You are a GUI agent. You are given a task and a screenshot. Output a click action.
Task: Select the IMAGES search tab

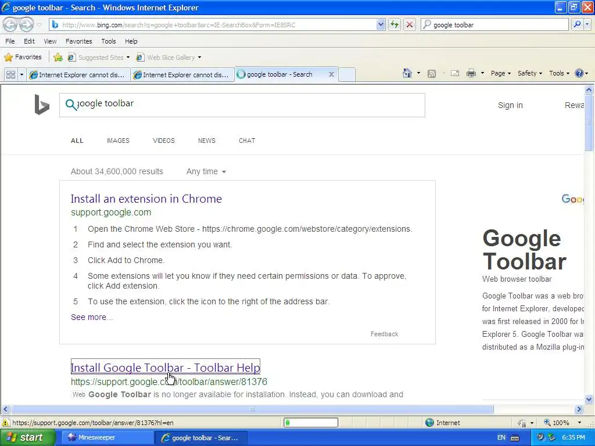coord(118,141)
